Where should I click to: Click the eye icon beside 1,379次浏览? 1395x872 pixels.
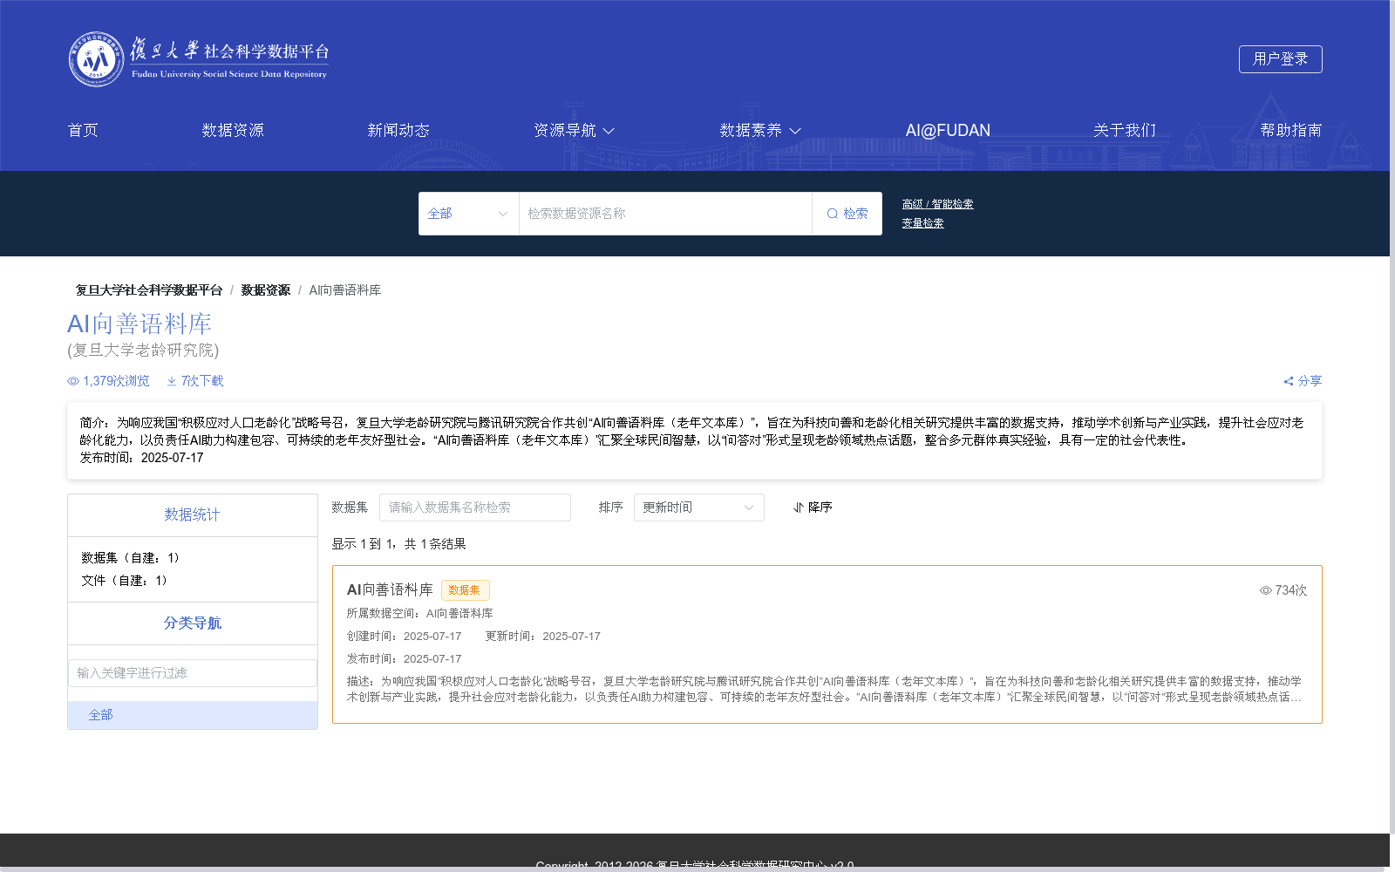tap(73, 381)
